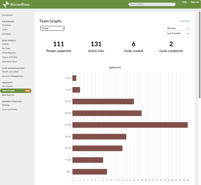Viewport: 201px width, 185px height.
Task: Sign out of the account
Action: pos(195,2)
